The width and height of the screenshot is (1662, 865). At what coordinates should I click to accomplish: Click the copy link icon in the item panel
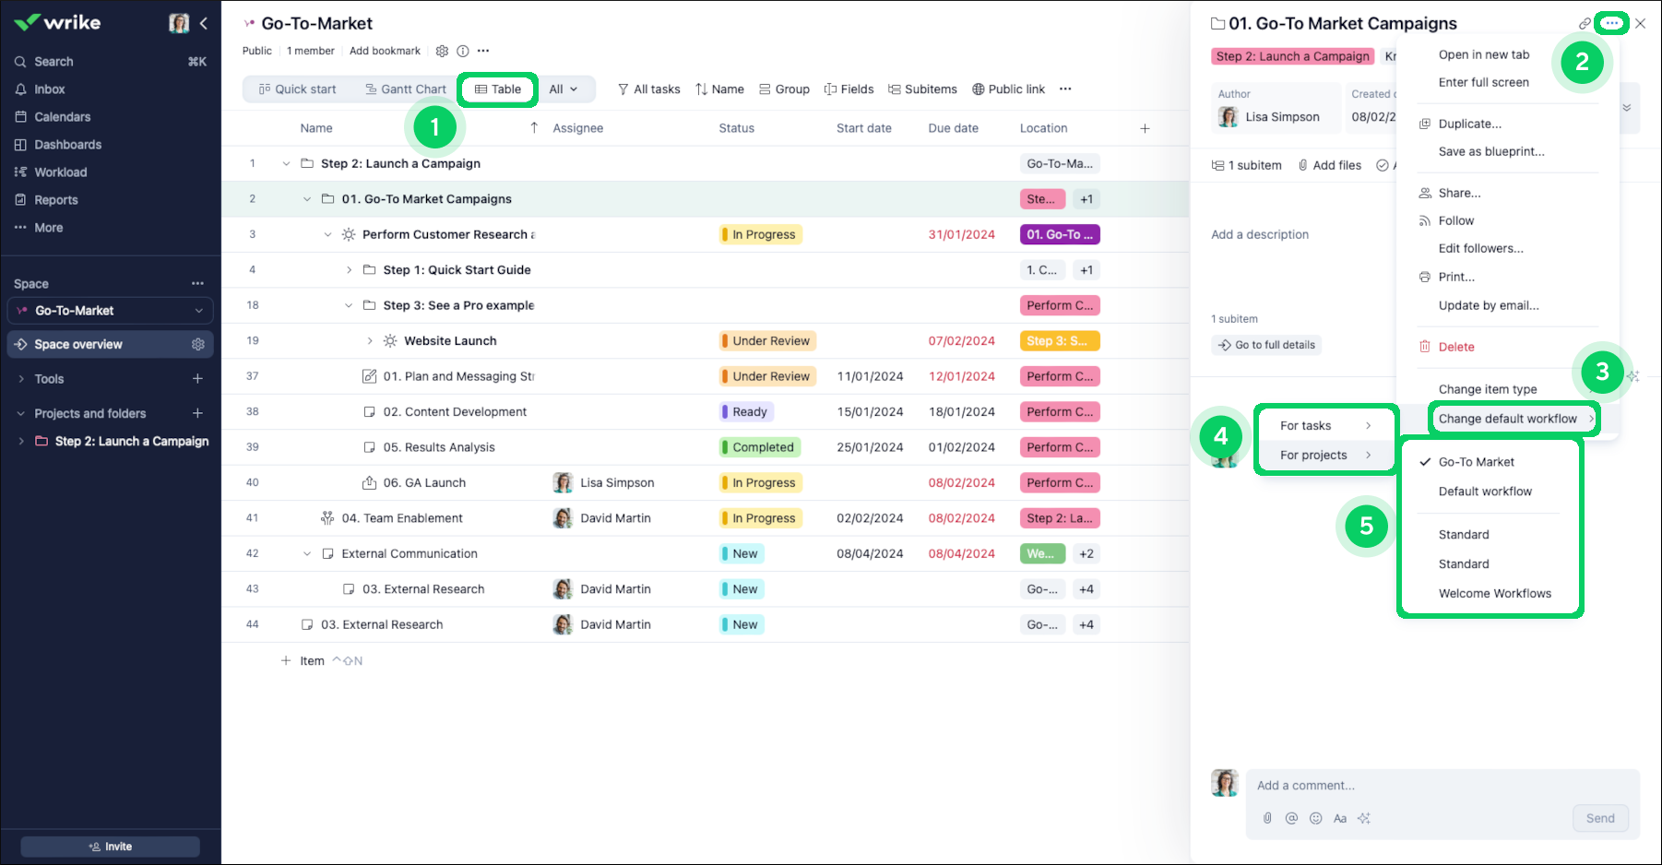click(1585, 24)
